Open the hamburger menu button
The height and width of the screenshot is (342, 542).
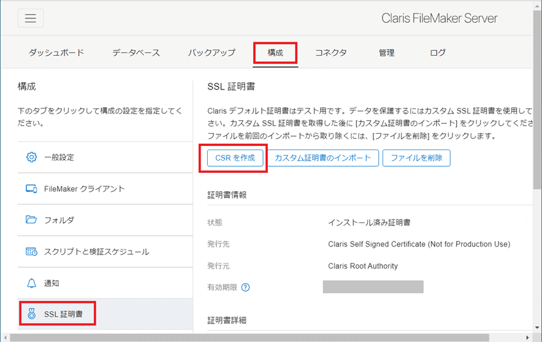(x=31, y=18)
